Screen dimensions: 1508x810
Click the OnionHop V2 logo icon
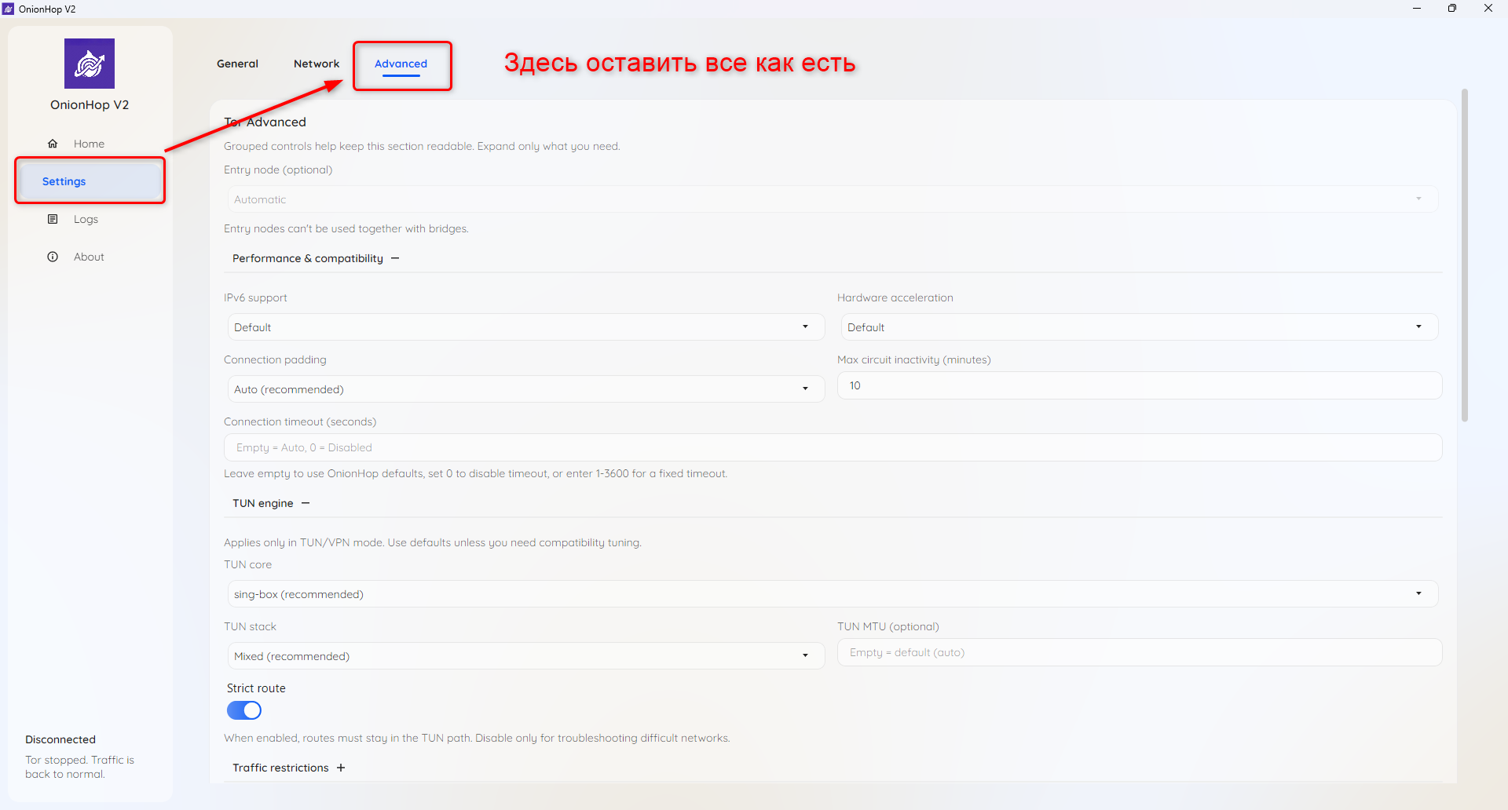tap(90, 64)
